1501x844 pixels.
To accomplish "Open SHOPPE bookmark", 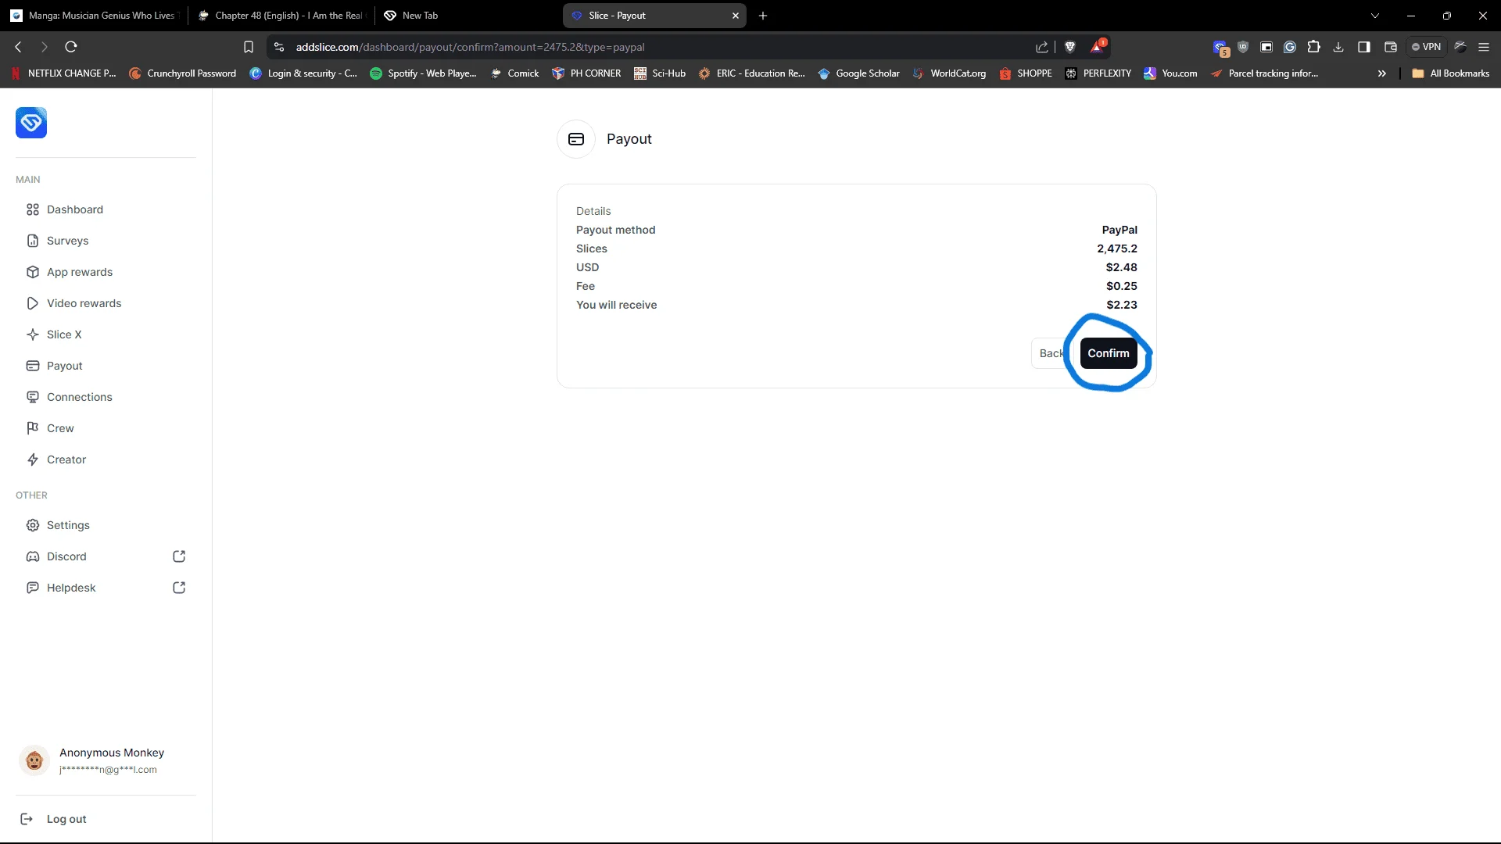I will point(1026,73).
